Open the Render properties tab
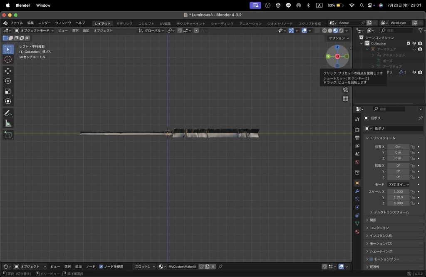The image size is (426, 277). (x=357, y=130)
